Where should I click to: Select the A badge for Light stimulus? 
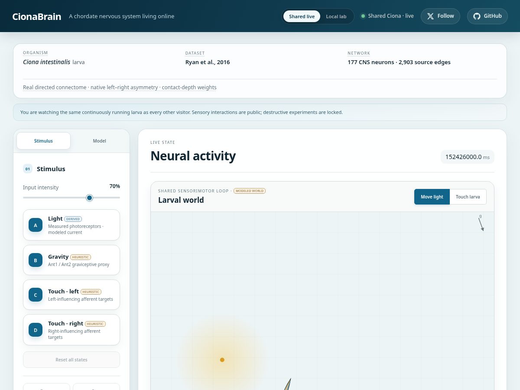click(x=36, y=225)
